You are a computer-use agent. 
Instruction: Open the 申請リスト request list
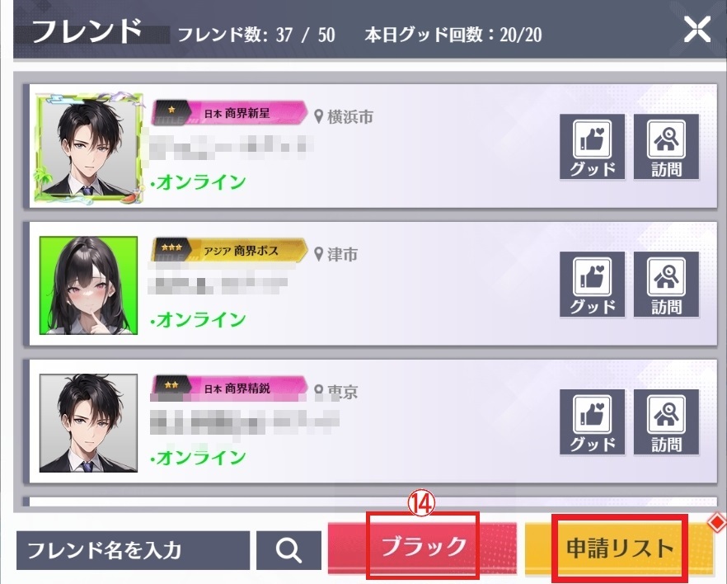point(620,548)
